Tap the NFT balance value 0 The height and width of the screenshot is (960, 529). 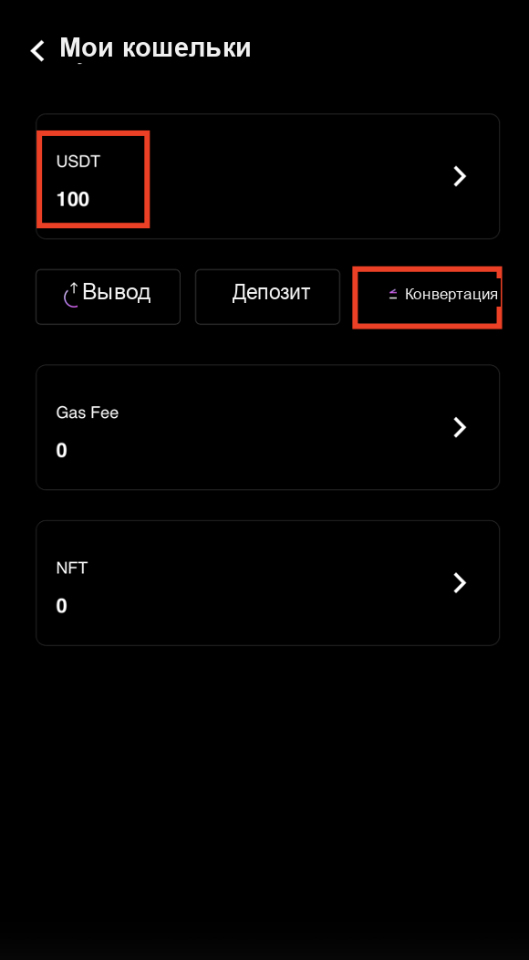61,606
